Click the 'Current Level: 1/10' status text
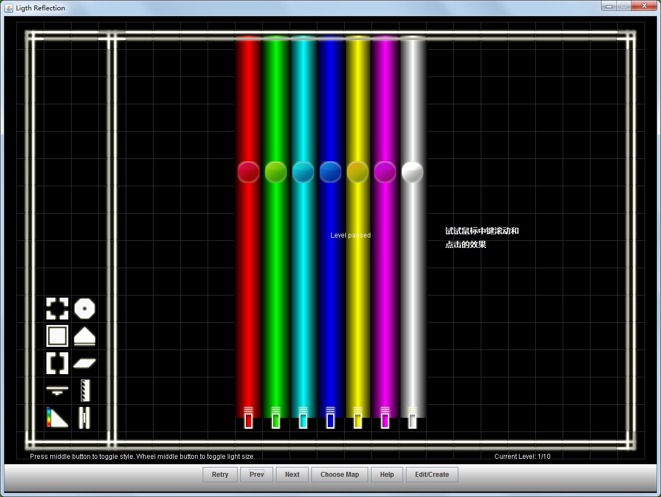Image resolution: width=661 pixels, height=497 pixels. [523, 457]
